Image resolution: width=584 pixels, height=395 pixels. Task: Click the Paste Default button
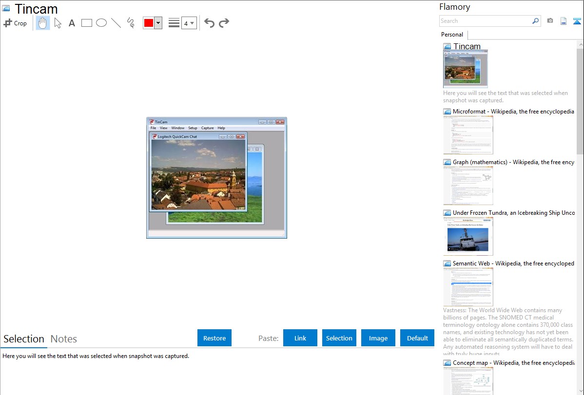[417, 338]
